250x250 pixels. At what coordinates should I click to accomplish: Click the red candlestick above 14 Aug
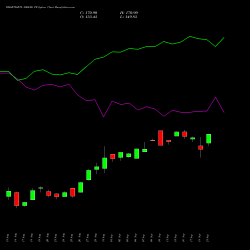tap(16, 199)
